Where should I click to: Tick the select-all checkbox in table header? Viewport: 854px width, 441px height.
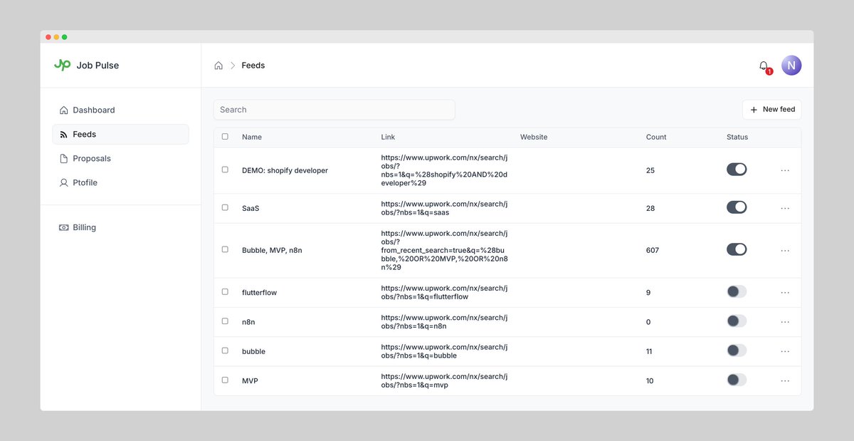pos(225,137)
